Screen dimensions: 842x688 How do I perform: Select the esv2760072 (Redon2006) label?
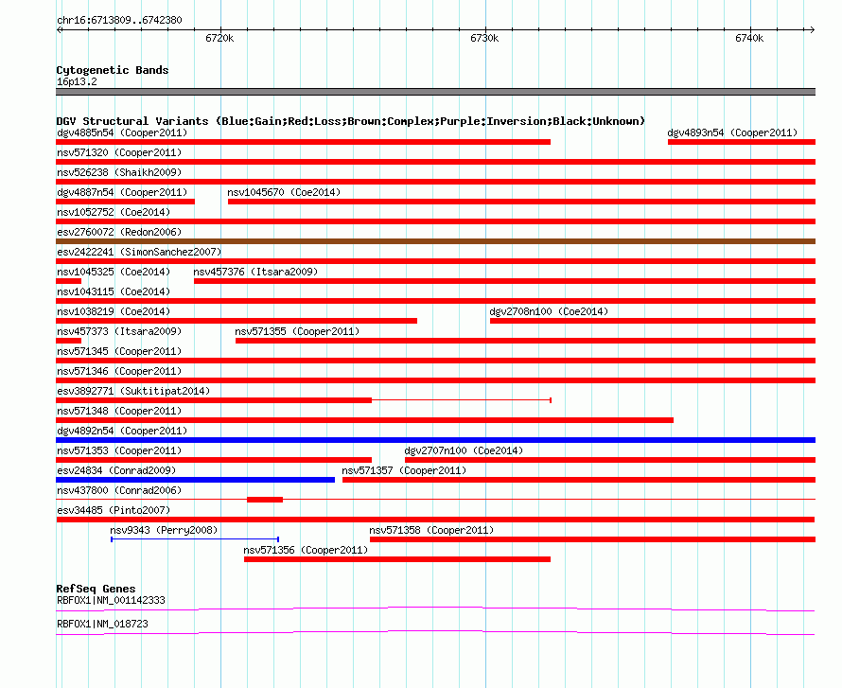[x=119, y=232]
